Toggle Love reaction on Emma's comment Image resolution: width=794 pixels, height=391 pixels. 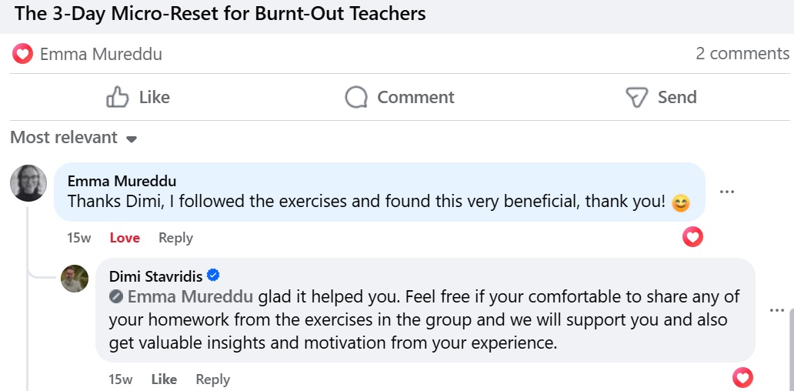pos(125,238)
